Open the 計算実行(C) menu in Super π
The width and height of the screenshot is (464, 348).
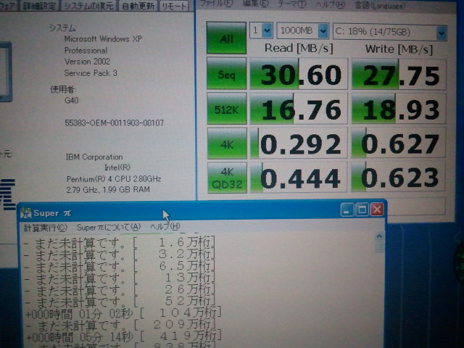[46, 227]
